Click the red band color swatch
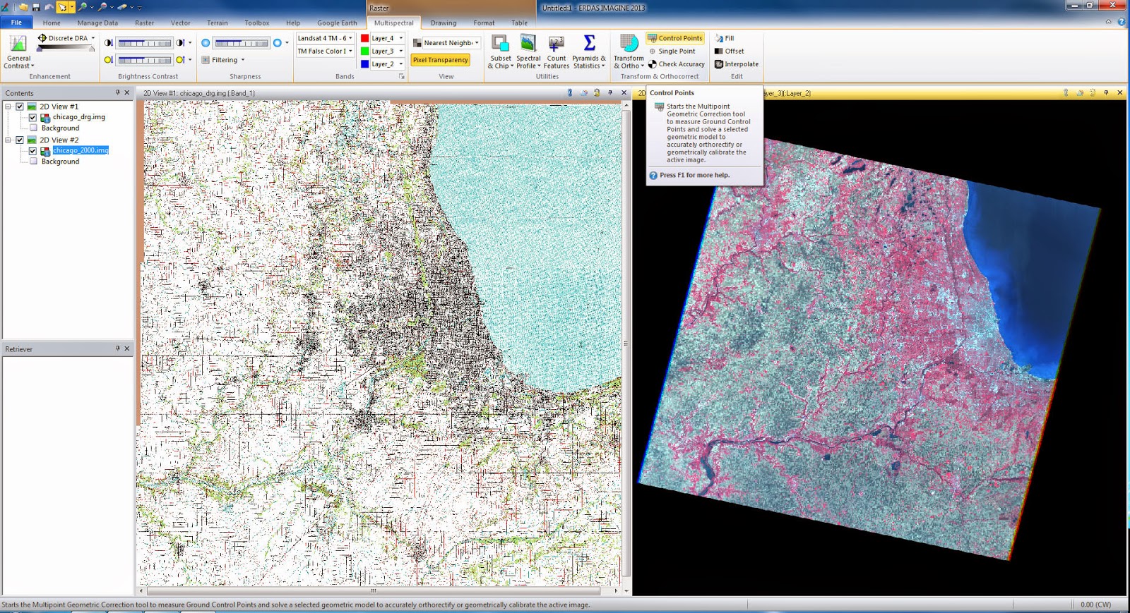 pyautogui.click(x=364, y=38)
